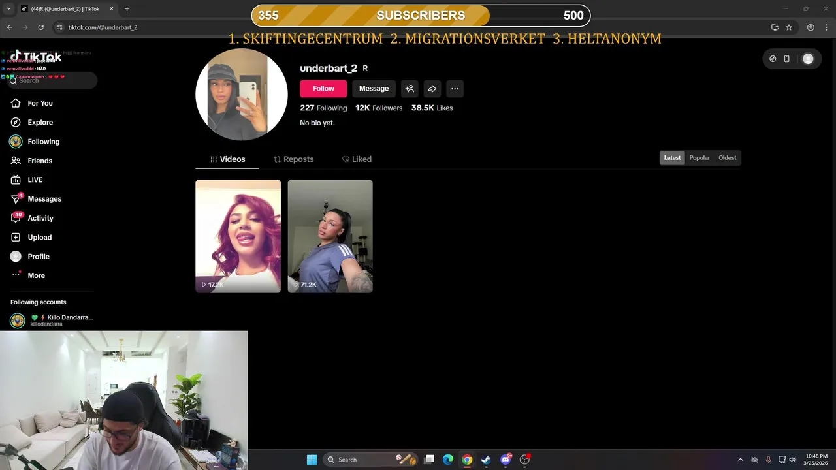
Task: Open the Windows Start menu
Action: [312, 460]
